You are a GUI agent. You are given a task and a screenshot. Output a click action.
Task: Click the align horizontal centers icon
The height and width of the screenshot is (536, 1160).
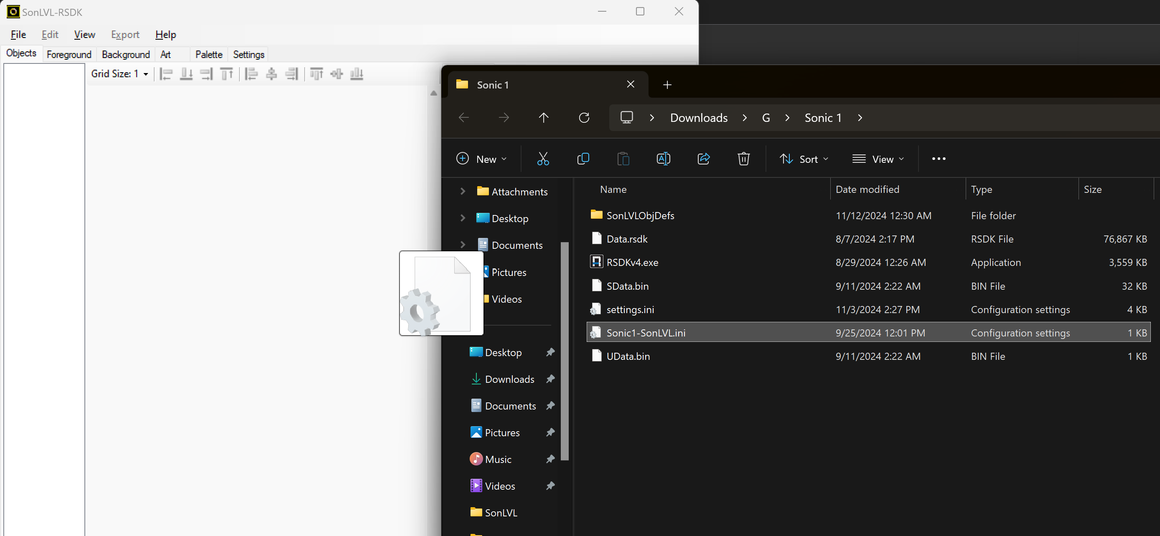271,74
